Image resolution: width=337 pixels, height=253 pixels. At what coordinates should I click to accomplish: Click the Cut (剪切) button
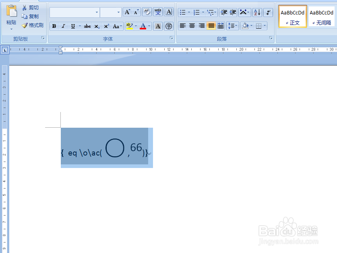[30, 8]
